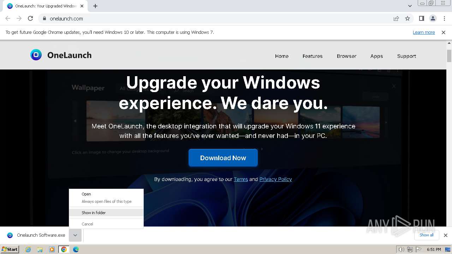Open a new tab with plus button
The width and height of the screenshot is (452, 254).
pos(95,6)
